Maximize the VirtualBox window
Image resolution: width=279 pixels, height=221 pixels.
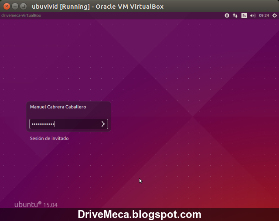23,7
